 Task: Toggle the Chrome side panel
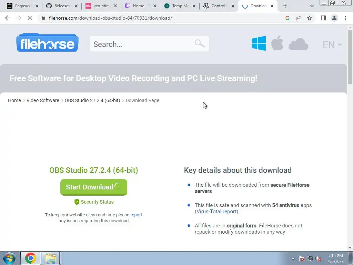[323, 18]
